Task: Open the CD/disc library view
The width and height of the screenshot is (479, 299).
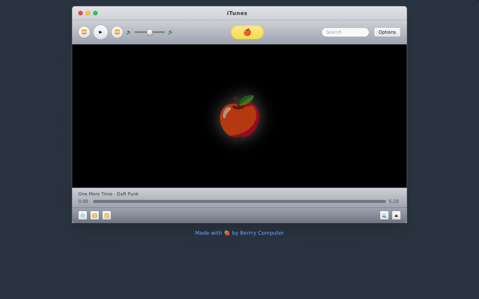Action: coord(83,215)
